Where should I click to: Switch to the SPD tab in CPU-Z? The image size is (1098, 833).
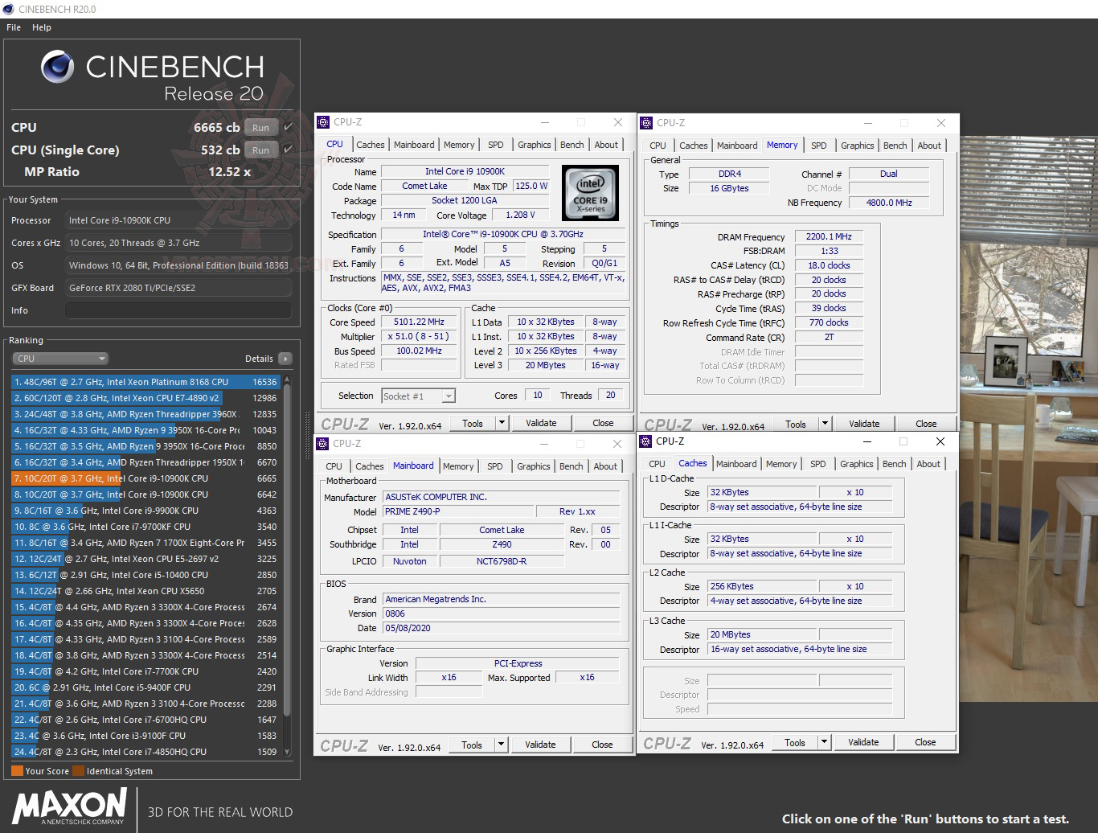pos(496,144)
